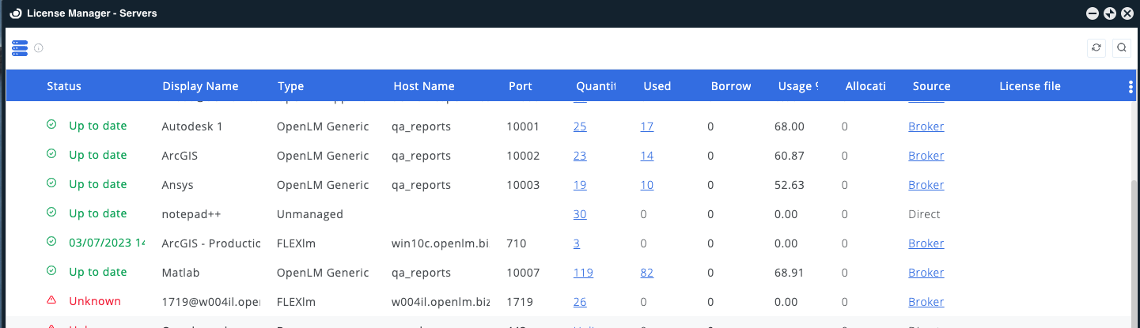Open quantity 119 link for Matlab
1140x328 pixels.
pyautogui.click(x=583, y=273)
